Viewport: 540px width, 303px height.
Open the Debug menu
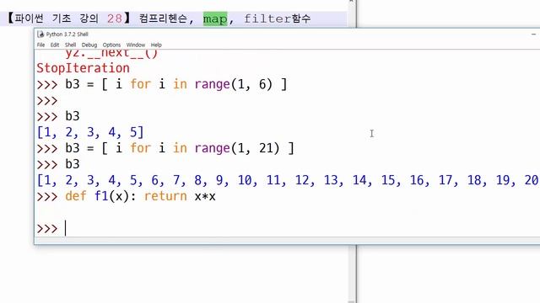coord(89,45)
